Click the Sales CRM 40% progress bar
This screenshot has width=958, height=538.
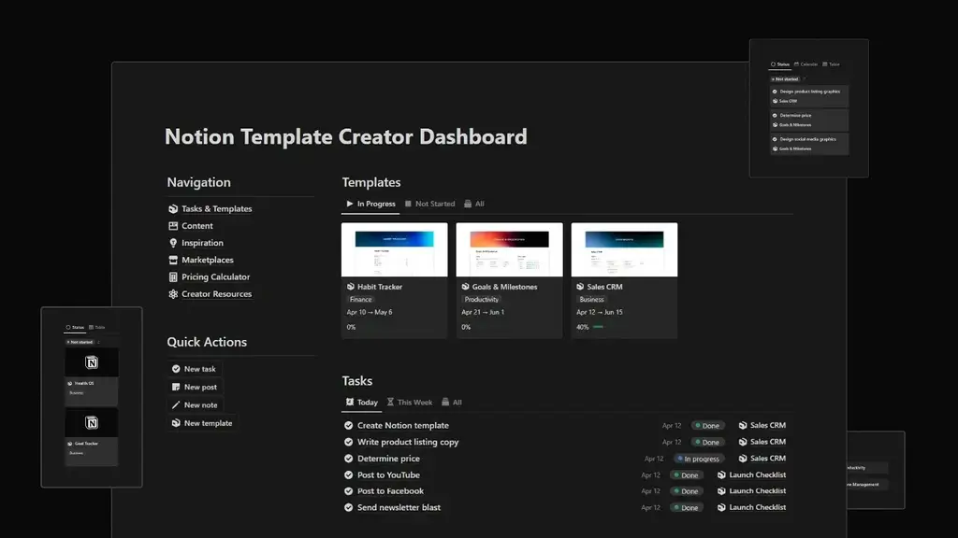[599, 328]
